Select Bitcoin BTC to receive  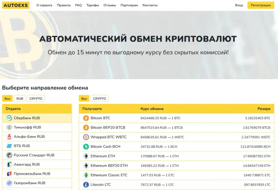[x=177, y=118]
